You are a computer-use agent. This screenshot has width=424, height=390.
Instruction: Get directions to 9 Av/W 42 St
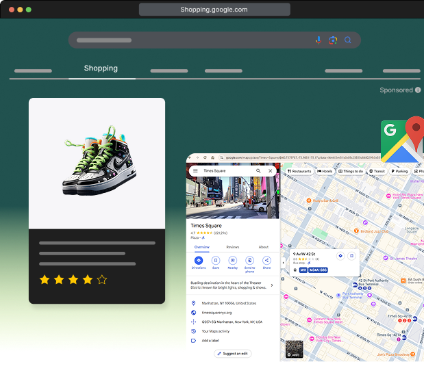[340, 255]
